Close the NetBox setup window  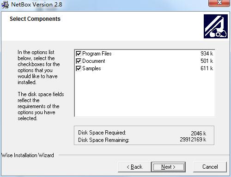219,3
